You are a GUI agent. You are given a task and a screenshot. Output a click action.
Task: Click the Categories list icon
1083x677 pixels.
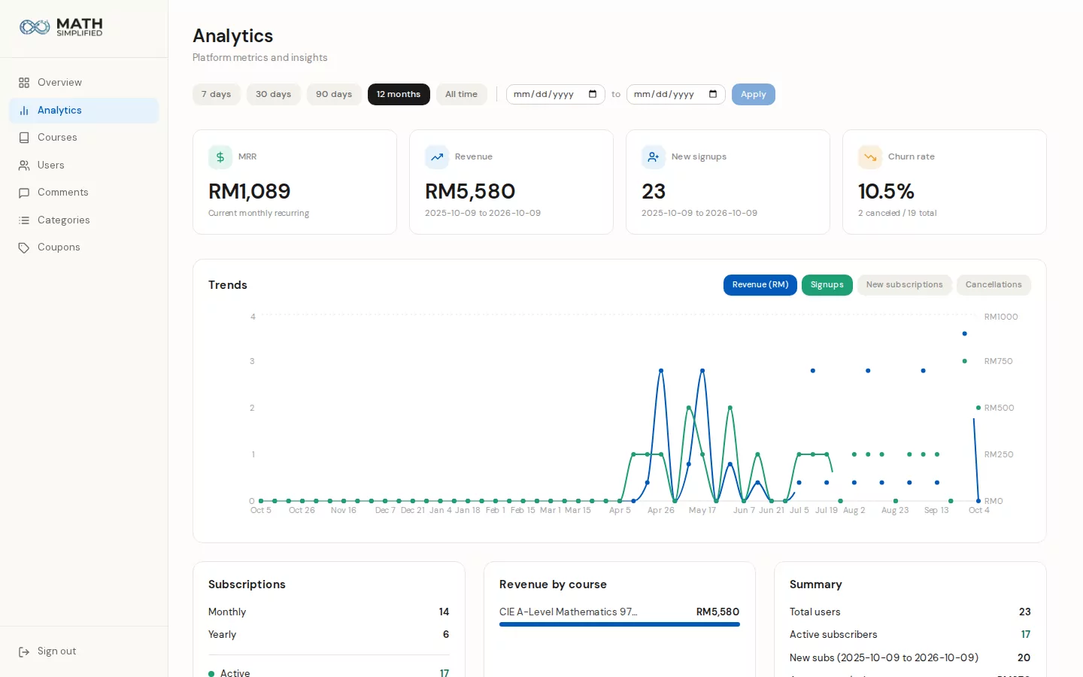[x=24, y=220]
